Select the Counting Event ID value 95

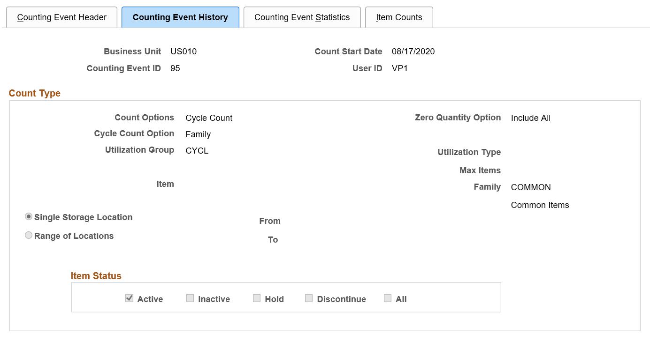[175, 68]
